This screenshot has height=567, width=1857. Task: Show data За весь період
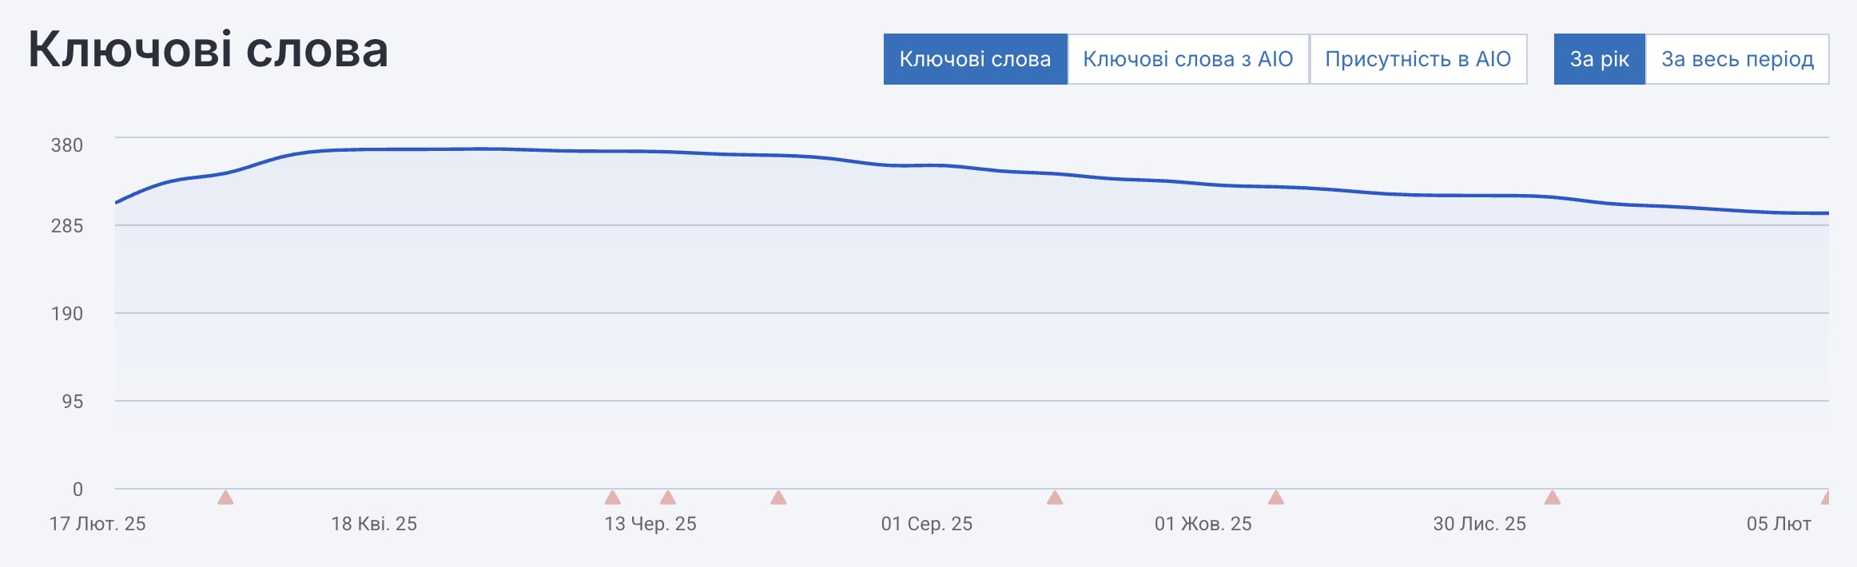point(1737,59)
